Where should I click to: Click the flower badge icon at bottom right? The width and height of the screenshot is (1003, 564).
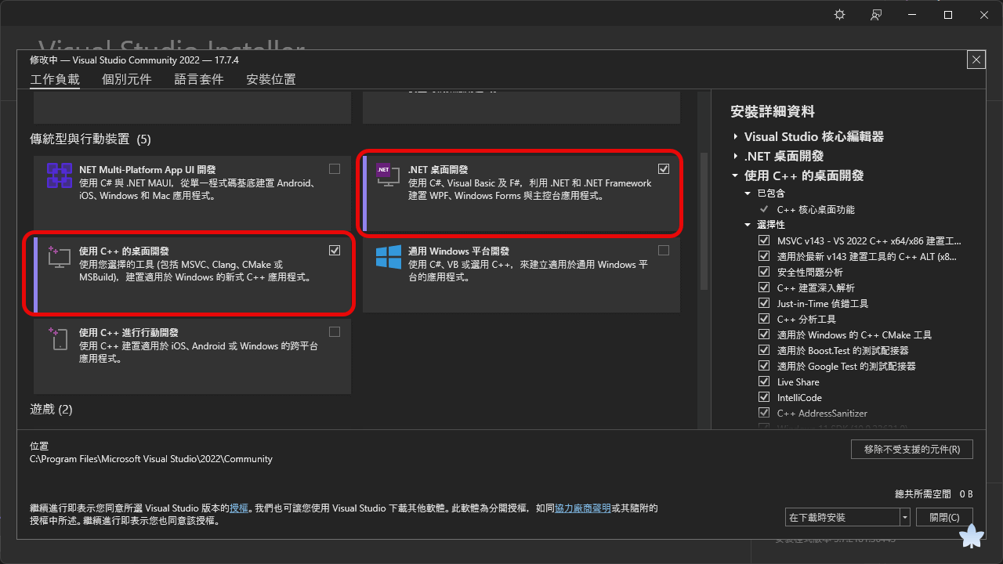click(972, 537)
